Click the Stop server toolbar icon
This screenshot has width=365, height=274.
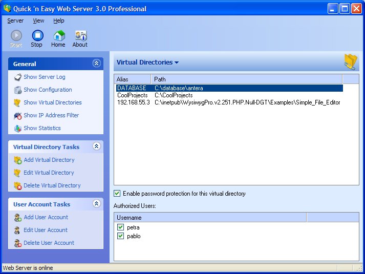[37, 36]
